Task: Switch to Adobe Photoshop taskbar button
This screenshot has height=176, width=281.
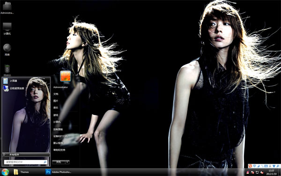Action: [58, 172]
